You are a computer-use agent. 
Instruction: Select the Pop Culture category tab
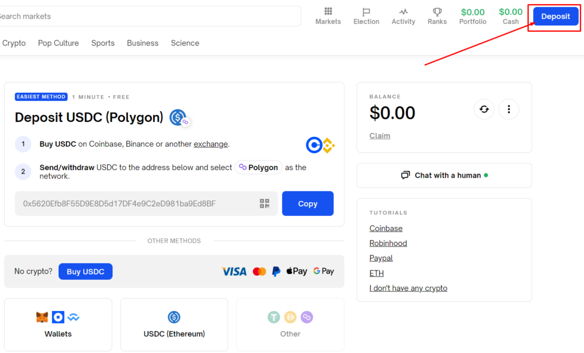(x=58, y=43)
